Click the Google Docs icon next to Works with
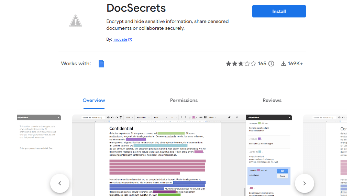The image size is (364, 196). click(x=101, y=64)
